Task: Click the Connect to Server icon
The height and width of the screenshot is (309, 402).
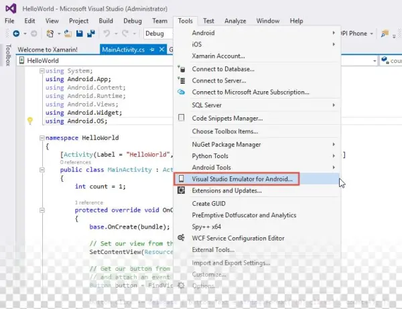Action: tap(182, 80)
